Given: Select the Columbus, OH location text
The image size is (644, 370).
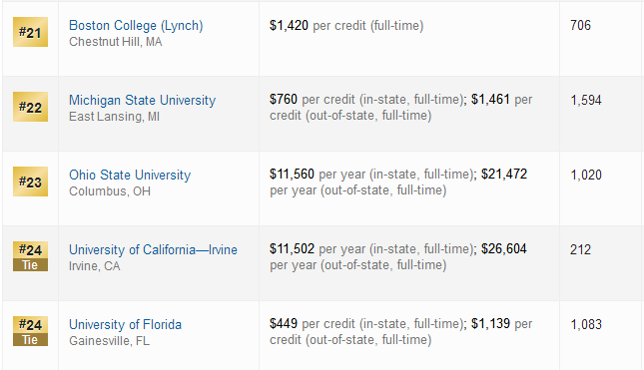Looking at the screenshot, I should click(110, 191).
